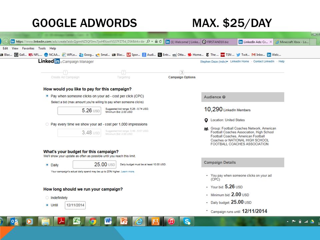320x240 pixels.
Task: Switch to the Minecraft Xbox tab
Action: [x=292, y=42]
